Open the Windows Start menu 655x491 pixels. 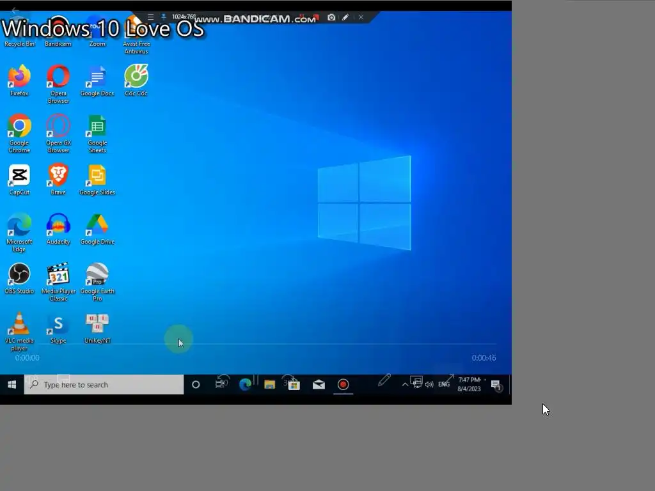click(x=12, y=384)
